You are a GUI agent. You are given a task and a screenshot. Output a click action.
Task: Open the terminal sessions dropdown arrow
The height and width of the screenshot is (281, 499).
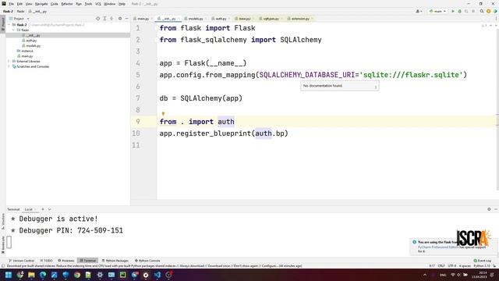point(50,209)
